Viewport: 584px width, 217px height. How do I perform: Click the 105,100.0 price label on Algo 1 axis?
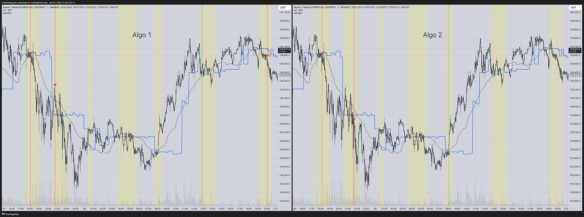click(x=284, y=12)
